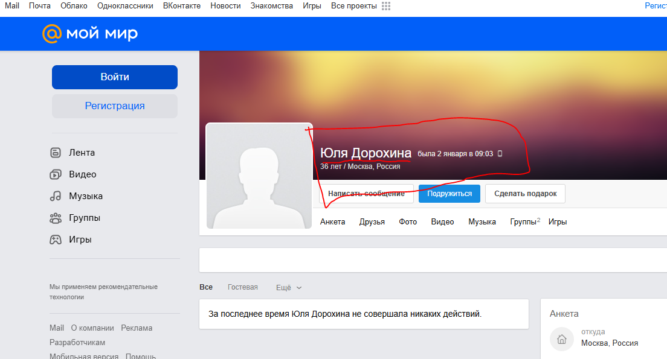The width and height of the screenshot is (667, 359).
Task: Open Все проекты in the top bar
Action: pos(354,6)
